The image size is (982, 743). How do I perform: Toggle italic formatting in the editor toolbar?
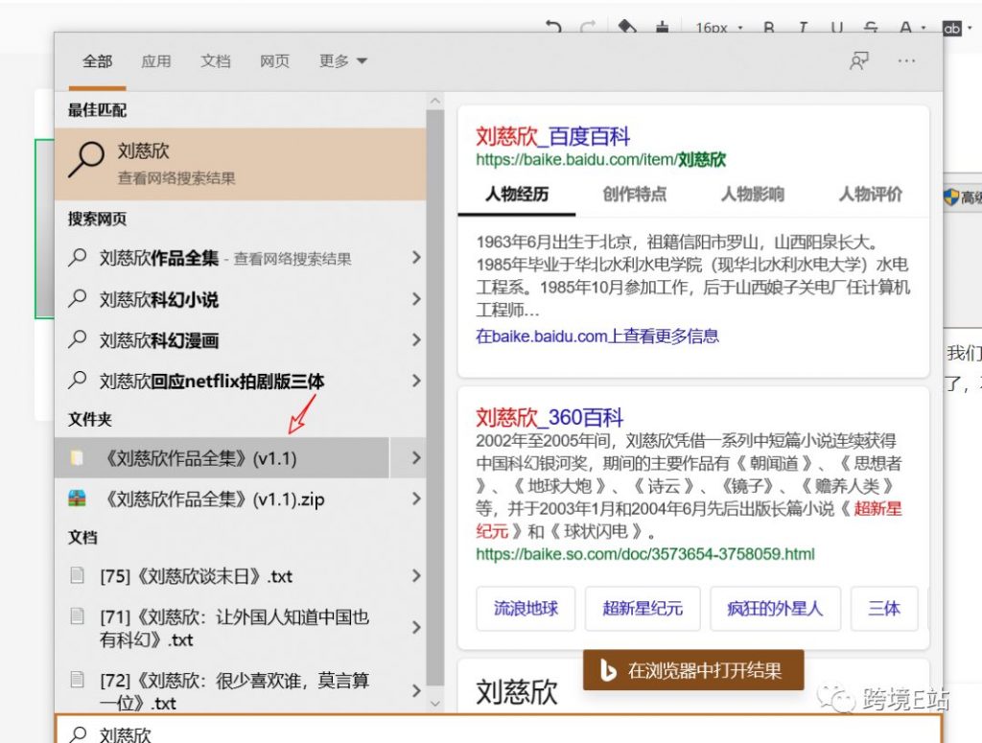[x=803, y=28]
